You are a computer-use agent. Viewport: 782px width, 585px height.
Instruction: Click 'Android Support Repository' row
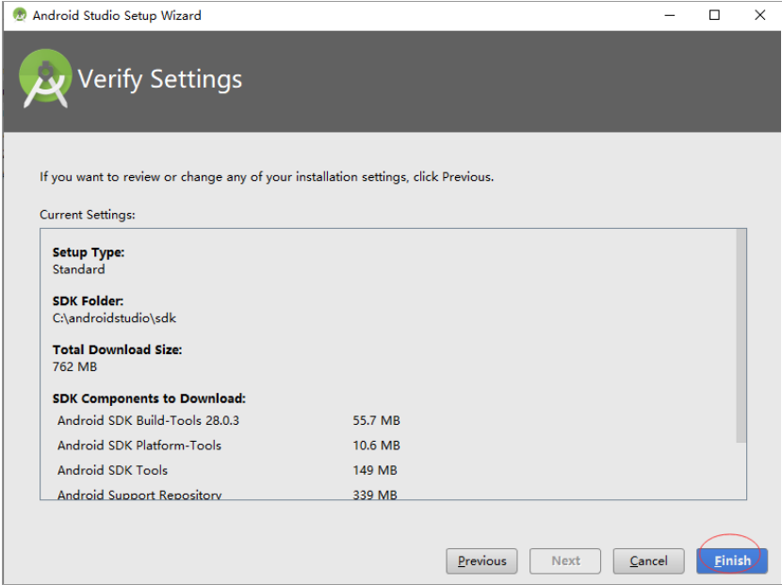click(x=139, y=495)
